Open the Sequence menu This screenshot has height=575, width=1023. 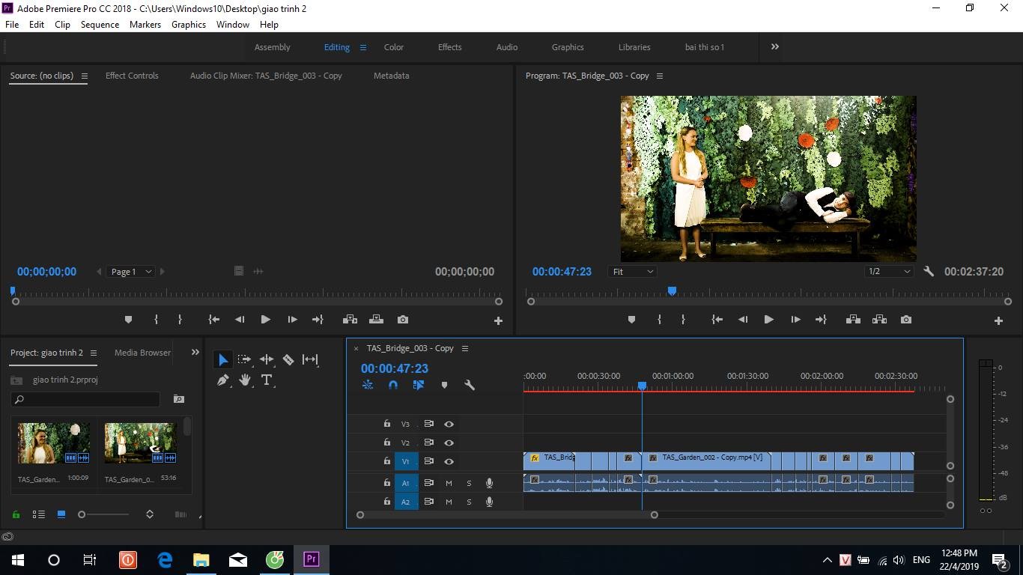click(100, 24)
